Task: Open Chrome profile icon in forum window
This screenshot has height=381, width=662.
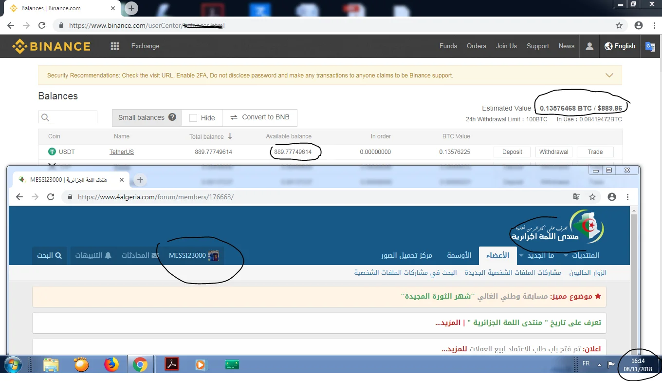Action: point(612,197)
